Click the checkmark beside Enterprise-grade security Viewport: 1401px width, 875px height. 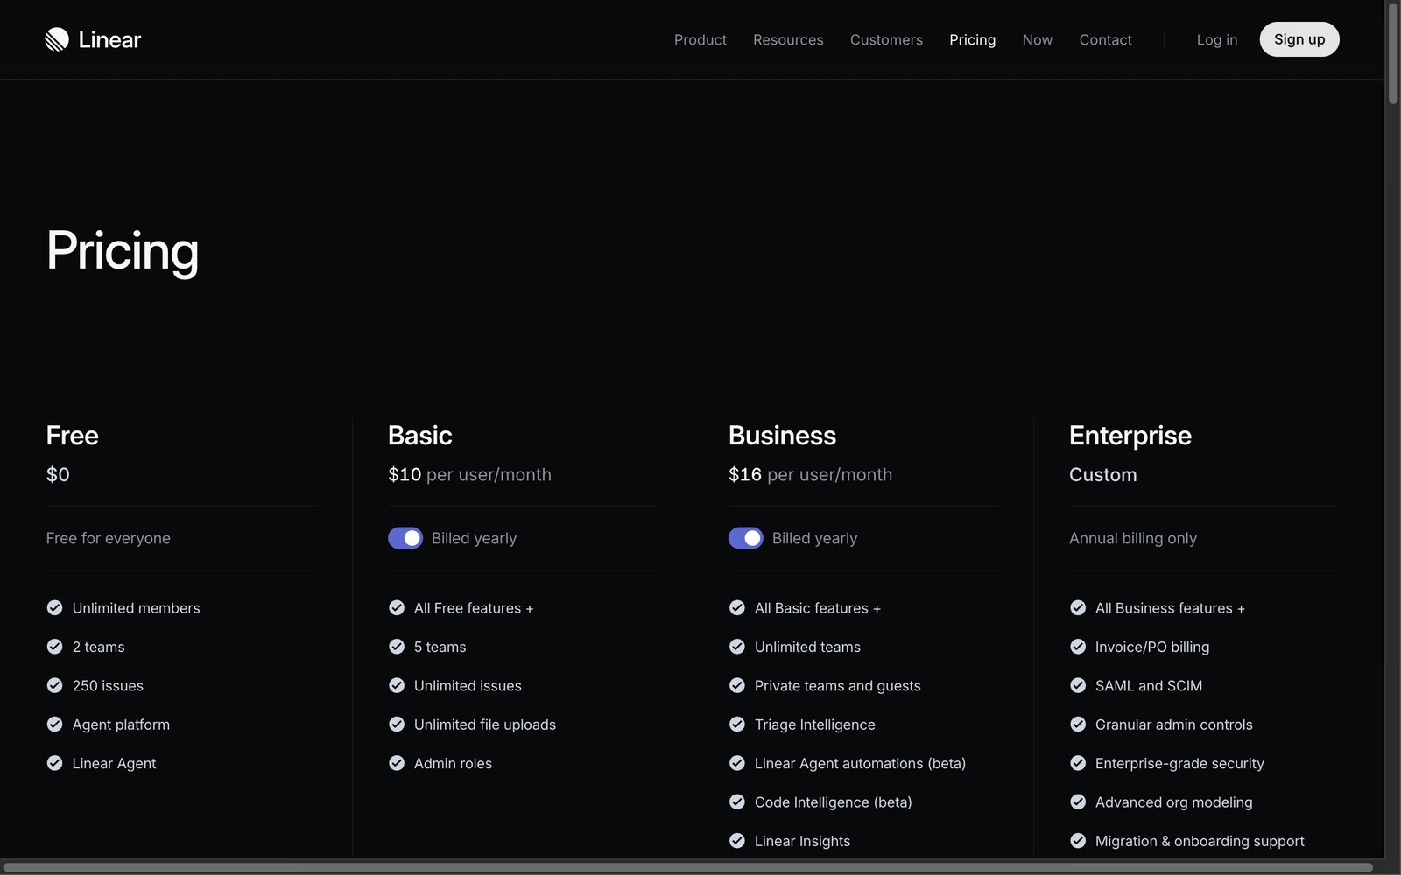tap(1078, 763)
